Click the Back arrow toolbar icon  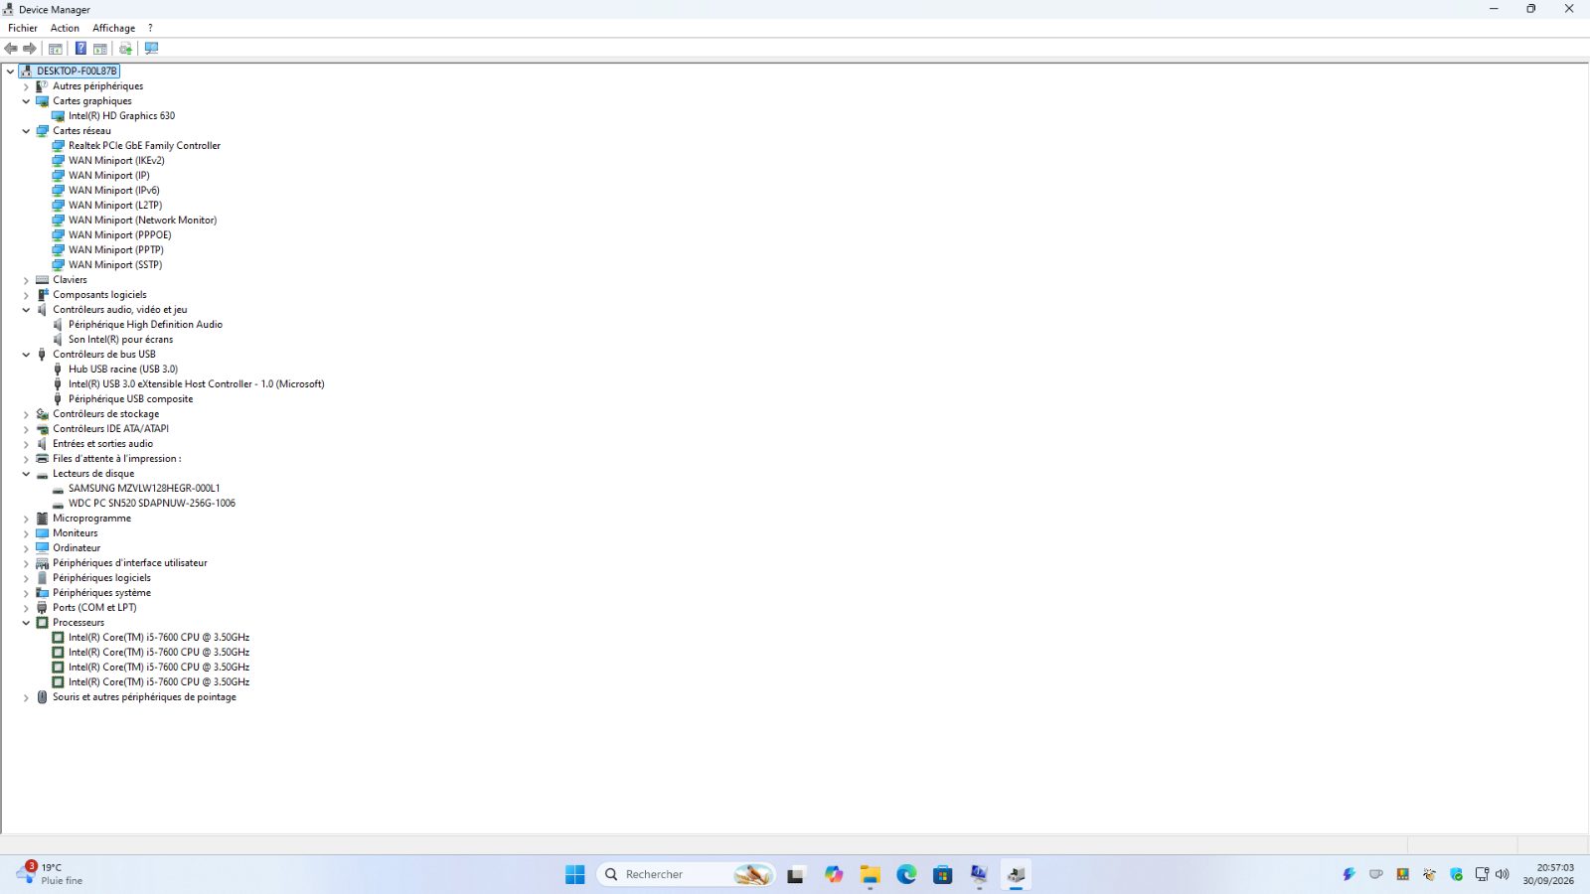tap(11, 49)
